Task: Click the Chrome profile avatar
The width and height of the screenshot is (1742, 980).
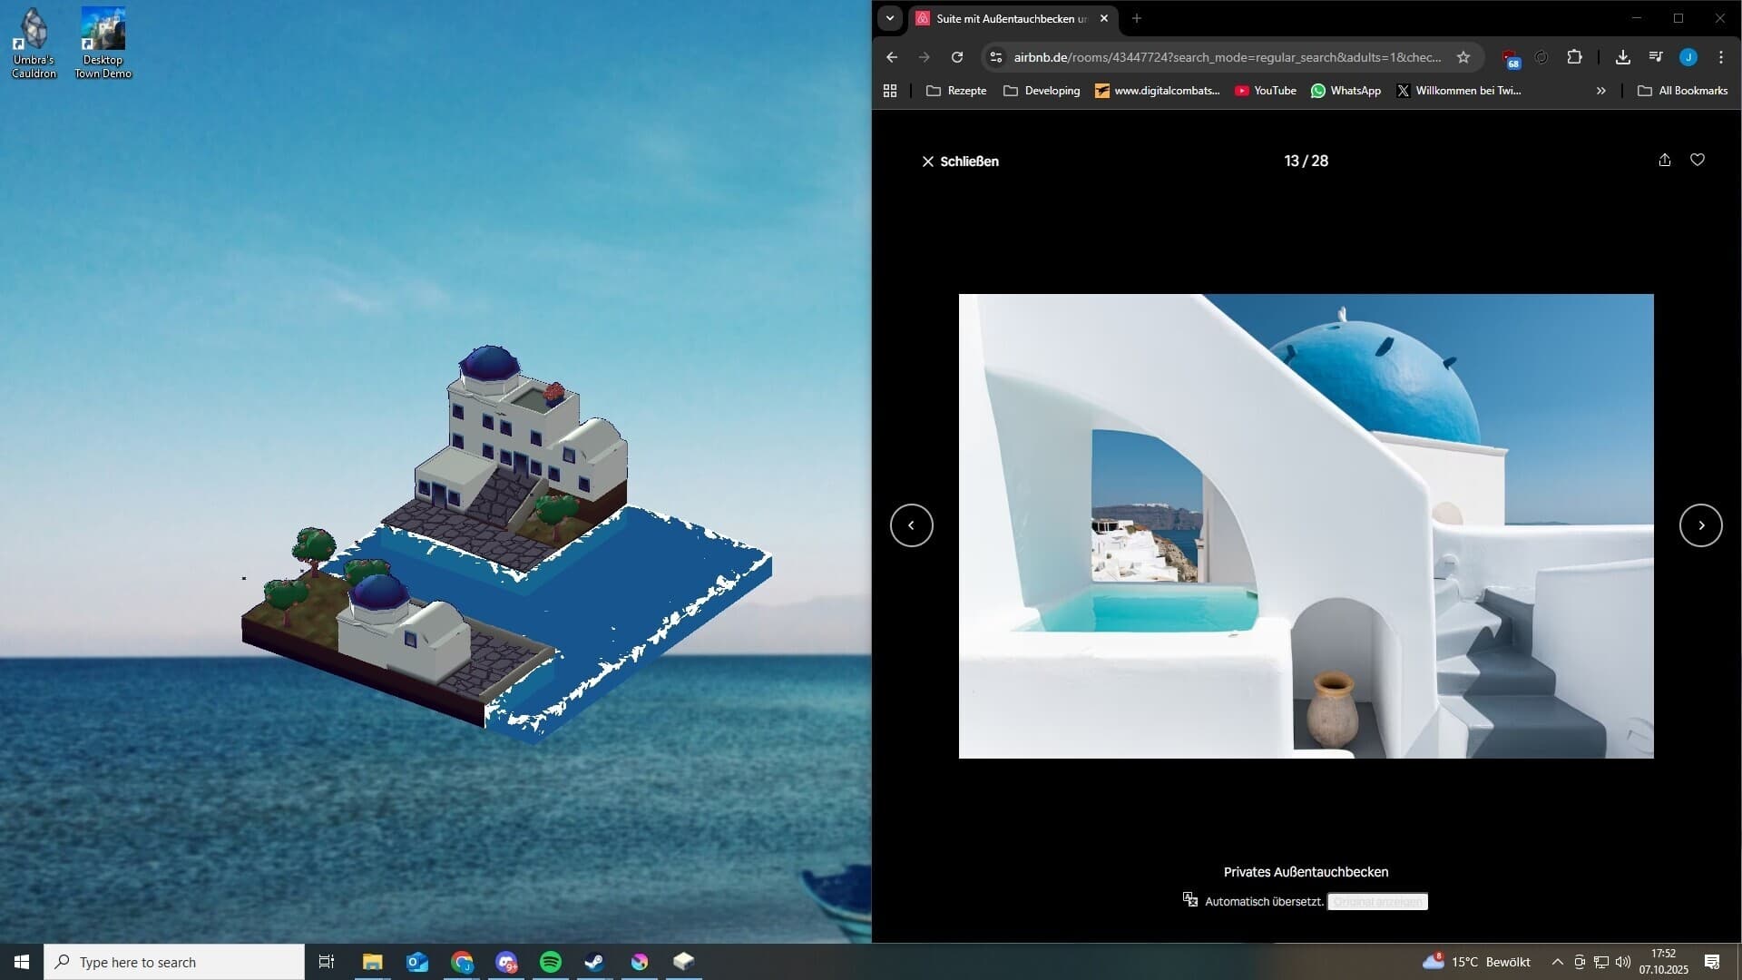Action: pos(1688,56)
